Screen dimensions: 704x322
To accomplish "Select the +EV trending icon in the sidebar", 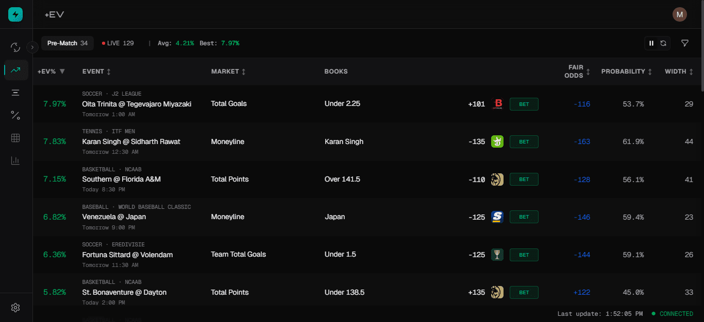I will coord(15,69).
